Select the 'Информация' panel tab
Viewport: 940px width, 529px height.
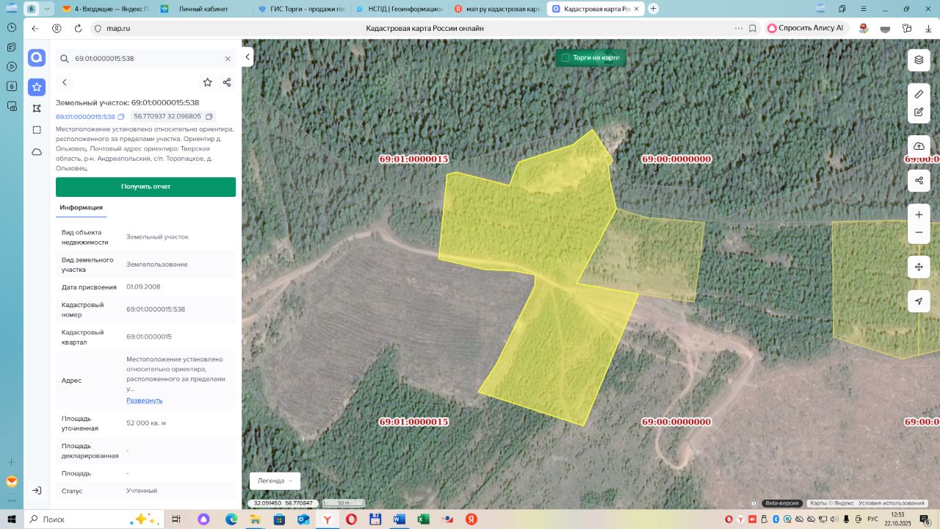(x=81, y=208)
